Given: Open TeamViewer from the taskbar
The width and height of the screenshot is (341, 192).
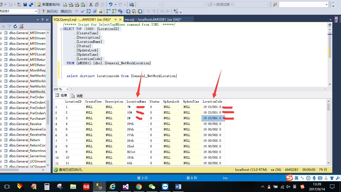Looking at the screenshot, I should click(165, 187).
